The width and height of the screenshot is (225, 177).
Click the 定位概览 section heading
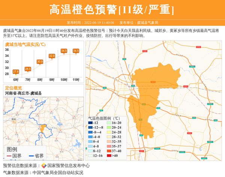[13, 88]
